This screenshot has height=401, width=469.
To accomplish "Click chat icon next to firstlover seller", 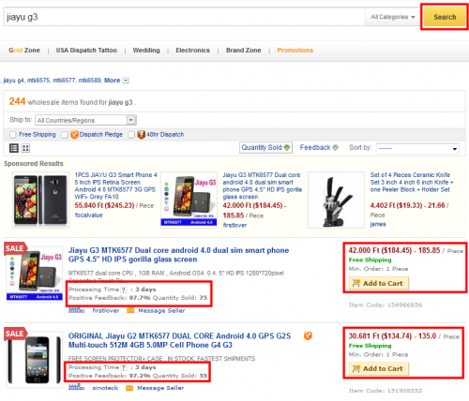I will click(x=76, y=310).
